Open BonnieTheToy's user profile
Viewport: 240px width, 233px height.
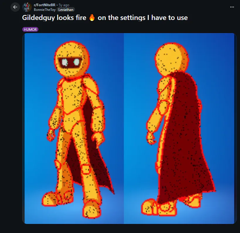pyautogui.click(x=45, y=10)
